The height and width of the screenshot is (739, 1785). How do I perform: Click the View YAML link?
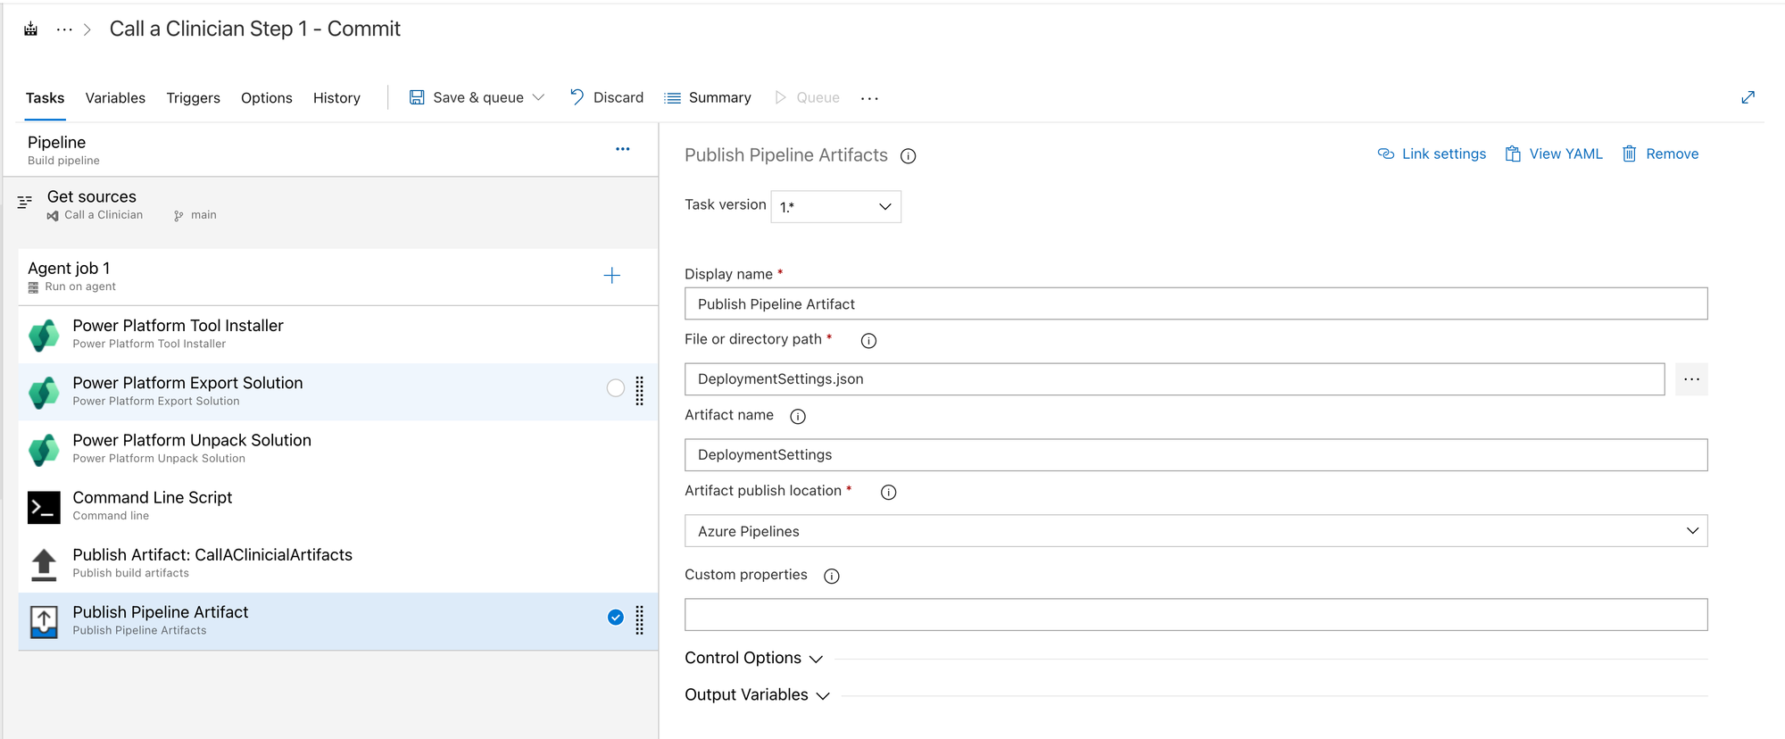[1554, 154]
